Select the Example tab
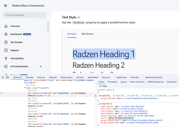Image resolution: width=179 pixels, height=127 pixels. pyautogui.click(x=72, y=34)
